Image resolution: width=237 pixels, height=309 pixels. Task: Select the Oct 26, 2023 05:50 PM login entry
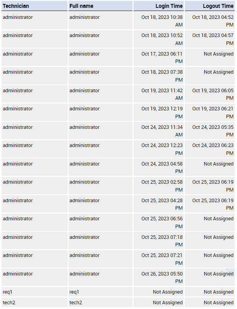coord(162,277)
